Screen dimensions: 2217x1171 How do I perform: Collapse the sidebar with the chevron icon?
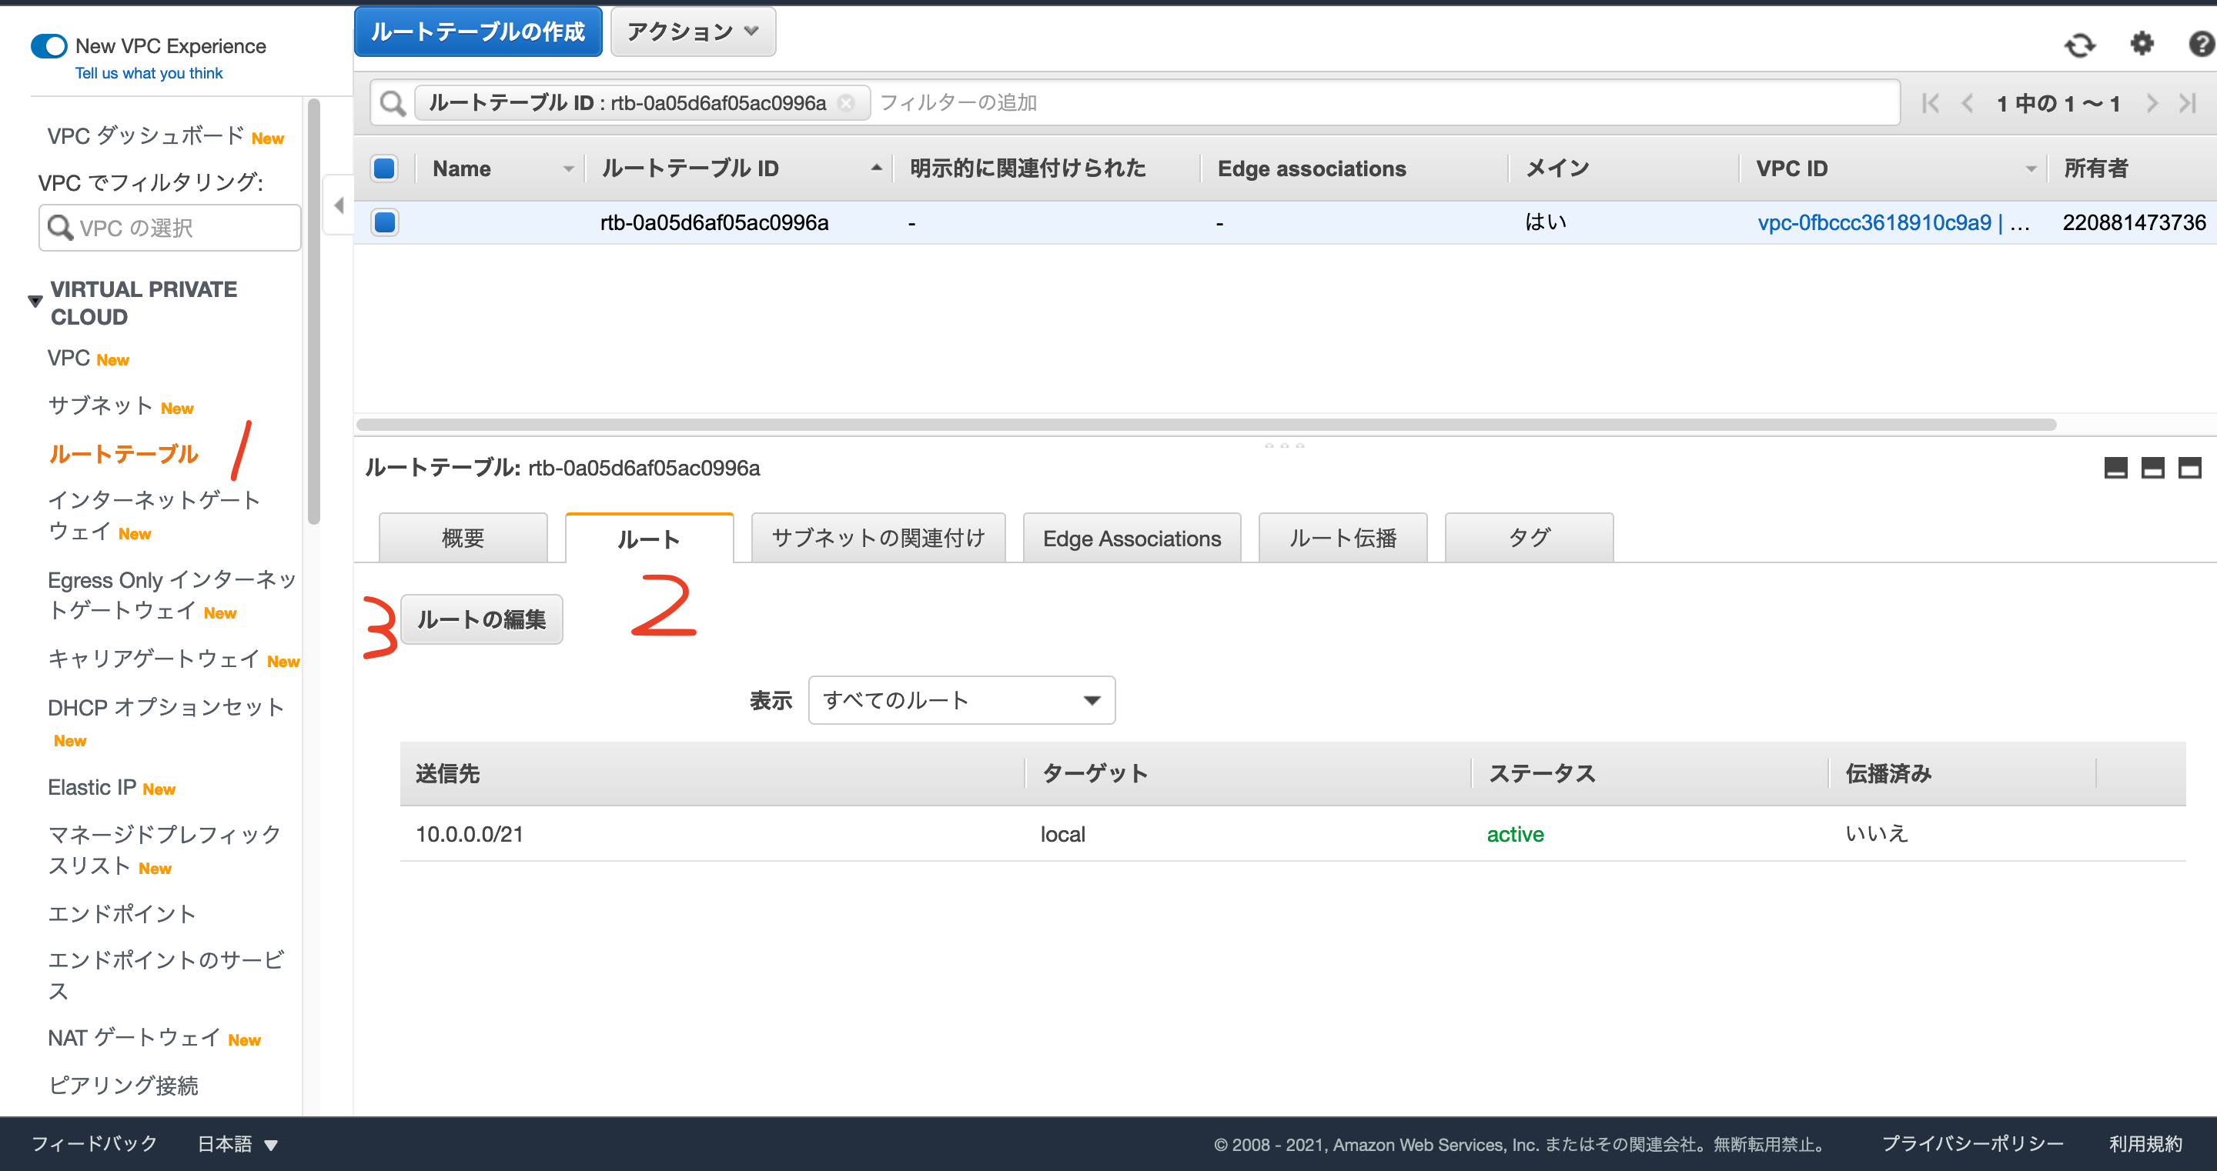click(339, 205)
